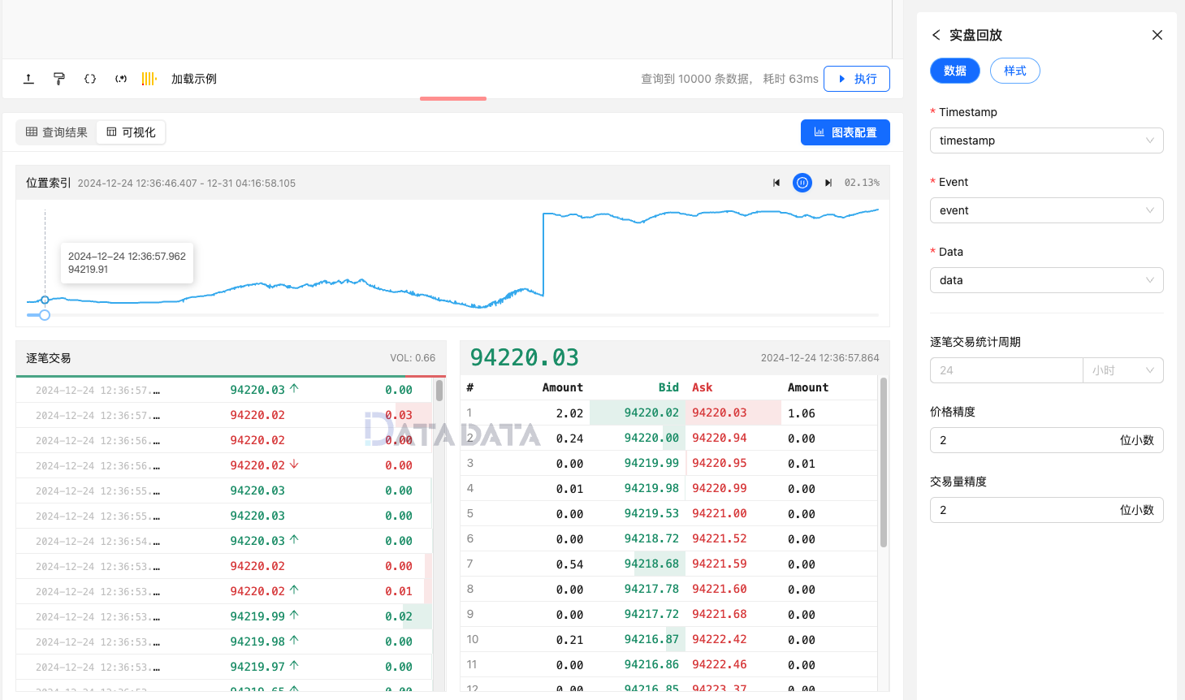Close the 实盘回放 settings panel
Viewport: 1185px width, 700px height.
(1157, 35)
